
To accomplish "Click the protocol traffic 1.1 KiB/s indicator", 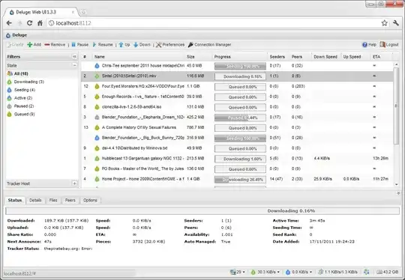I will coord(338,272).
